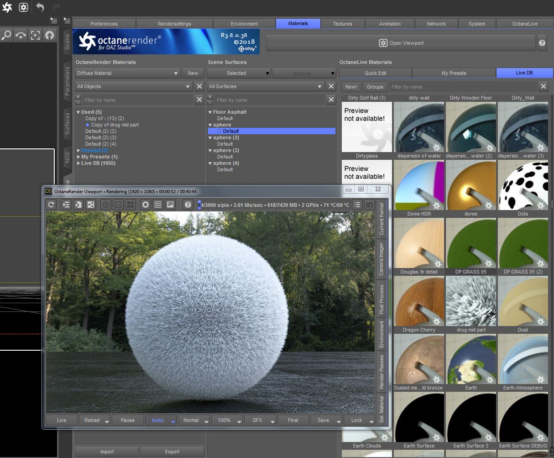This screenshot has height=458, width=554.
Task: Select the Dragon Cherry material thumbnail
Action: (418, 301)
